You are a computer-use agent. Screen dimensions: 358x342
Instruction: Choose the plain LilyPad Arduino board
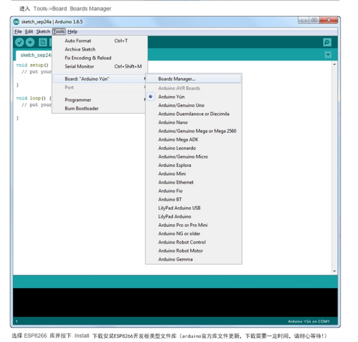tap(194, 217)
